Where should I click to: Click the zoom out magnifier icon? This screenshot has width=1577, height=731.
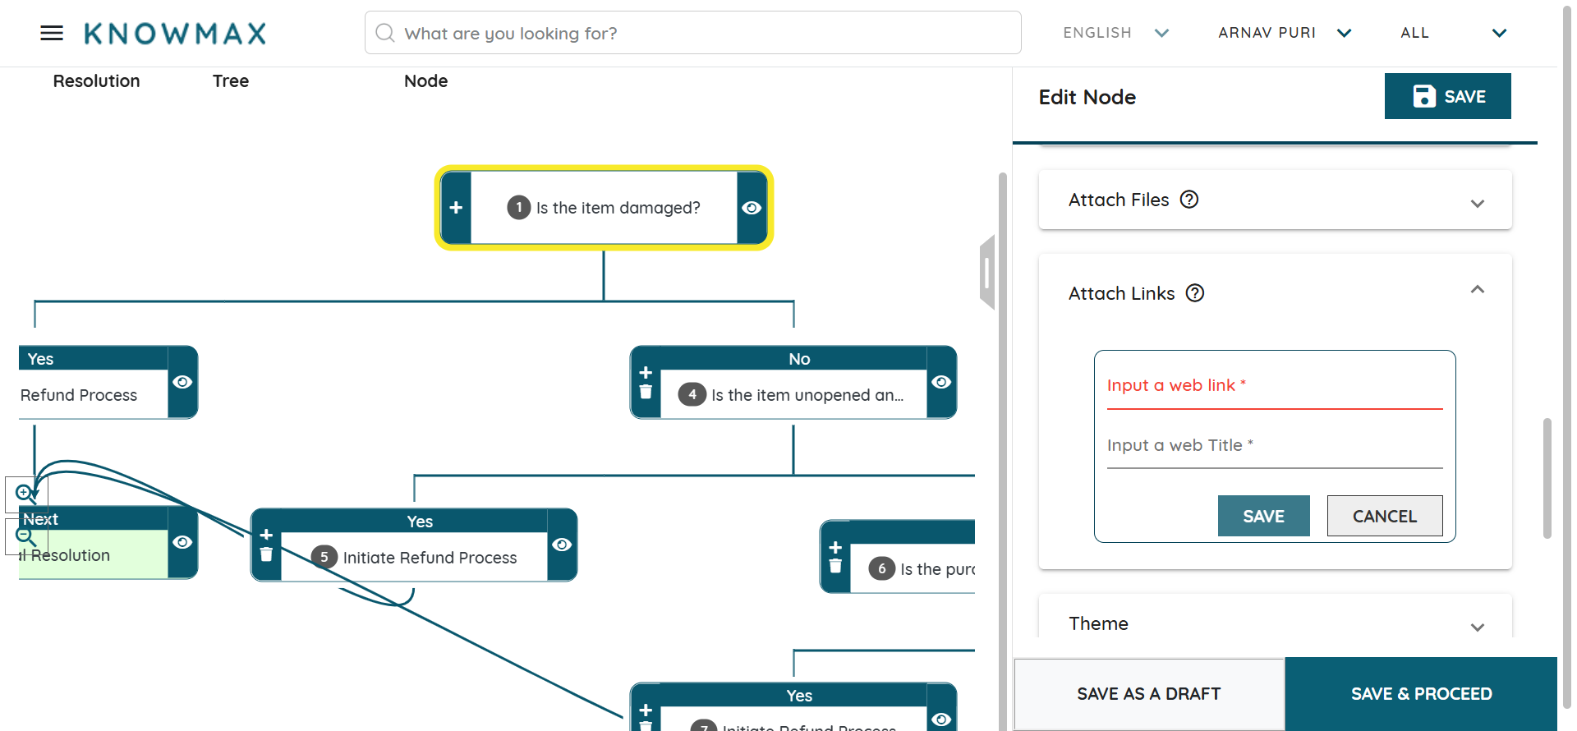(25, 536)
